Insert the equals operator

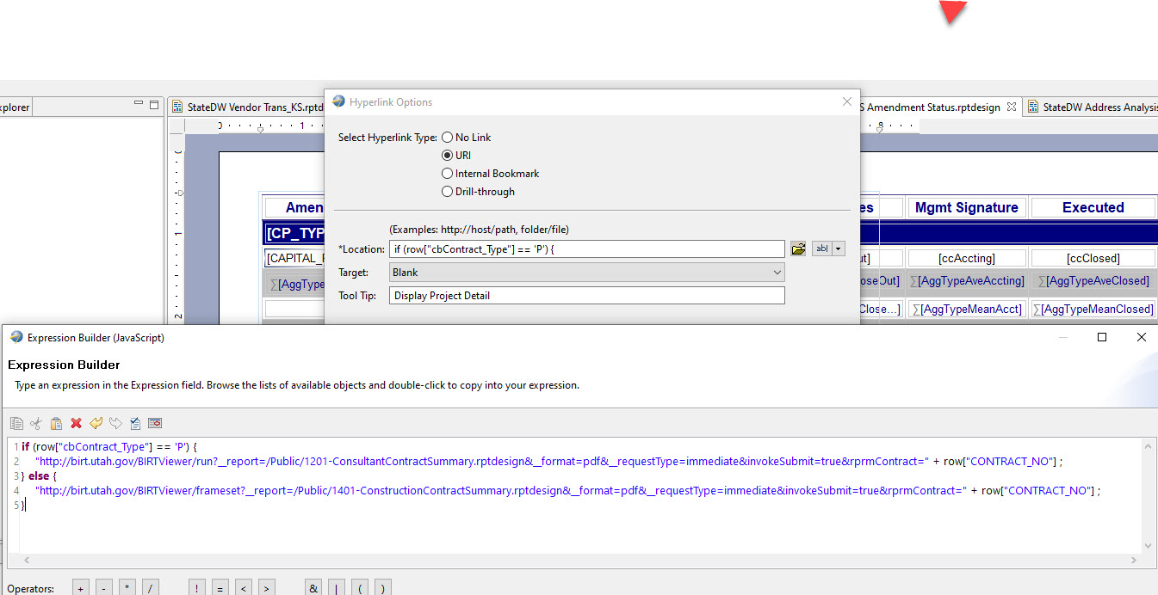point(220,588)
